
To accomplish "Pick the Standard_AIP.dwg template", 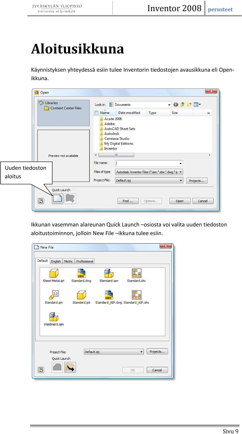I will (x=109, y=297).
